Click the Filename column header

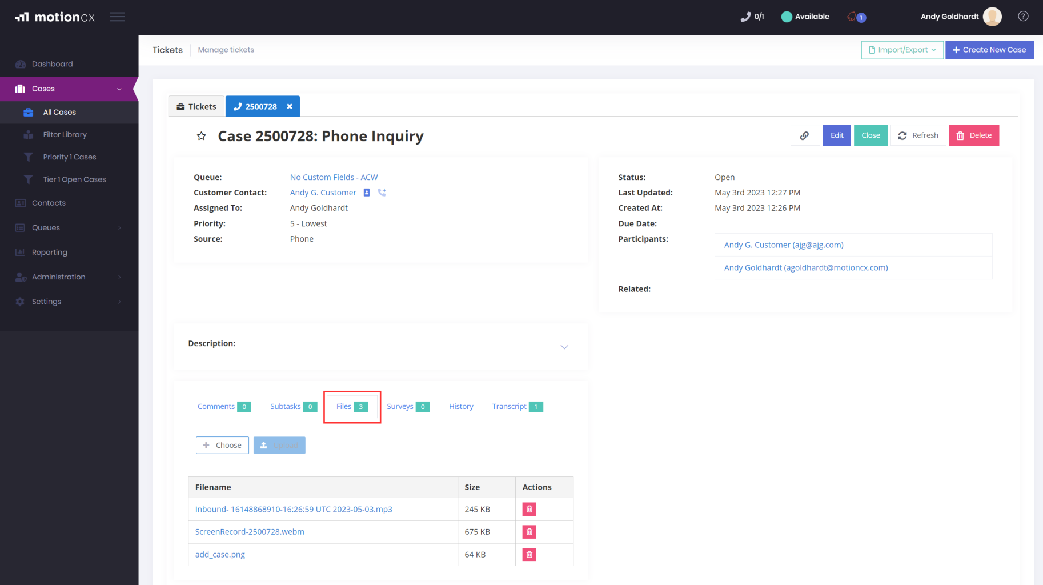tap(323, 487)
